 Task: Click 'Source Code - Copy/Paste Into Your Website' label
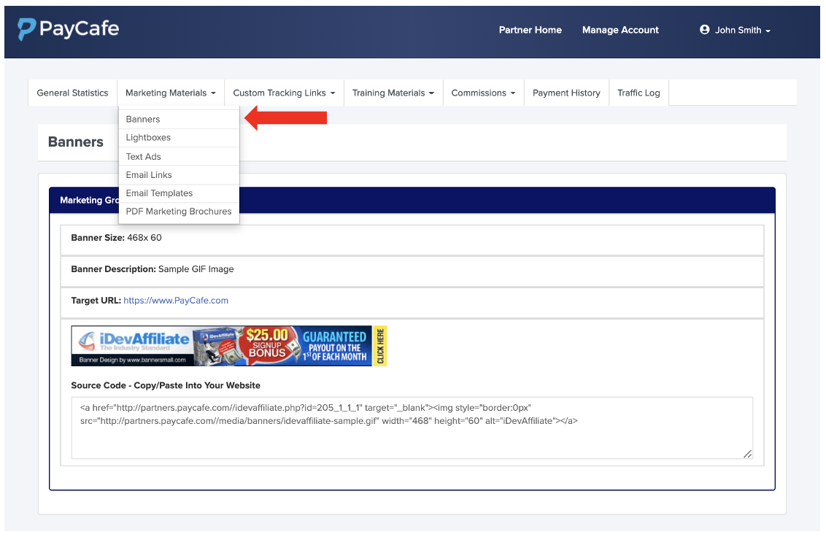pyautogui.click(x=166, y=385)
